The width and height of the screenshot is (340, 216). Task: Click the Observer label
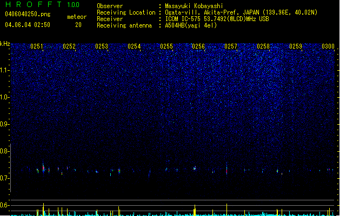point(110,6)
